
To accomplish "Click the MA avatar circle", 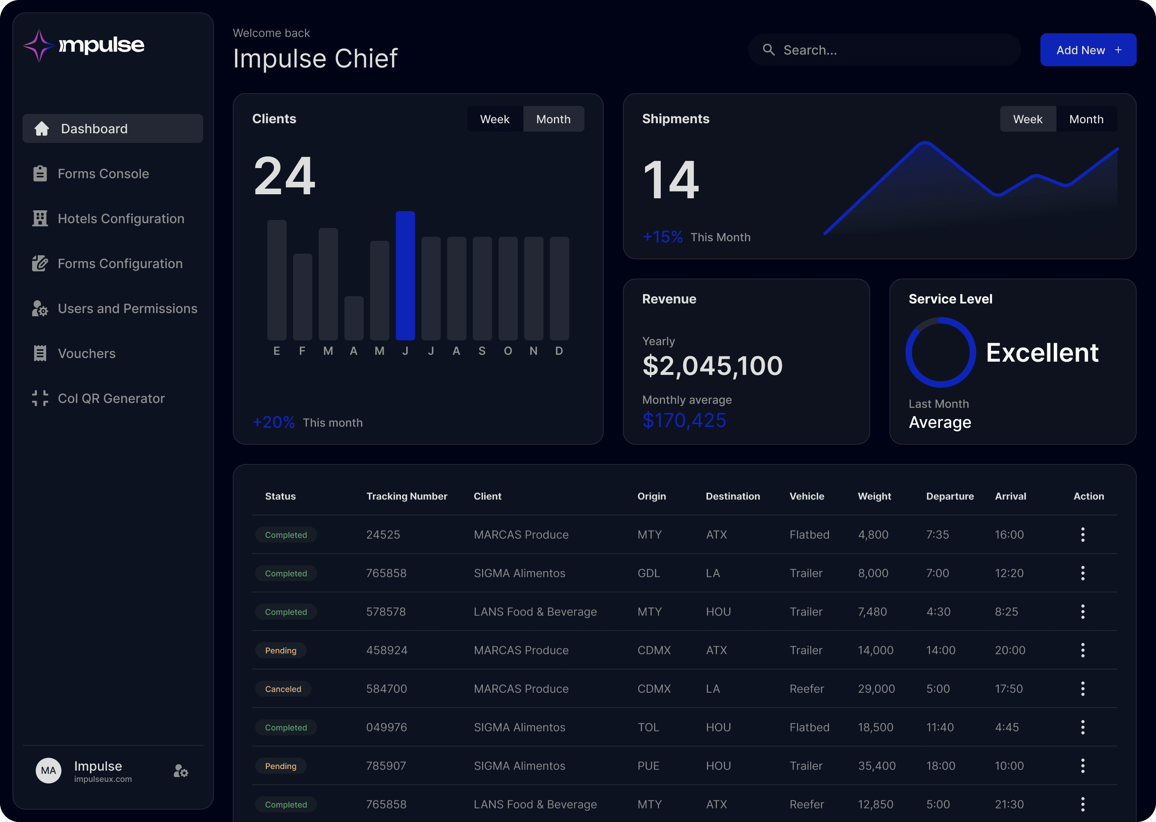I will tap(49, 770).
